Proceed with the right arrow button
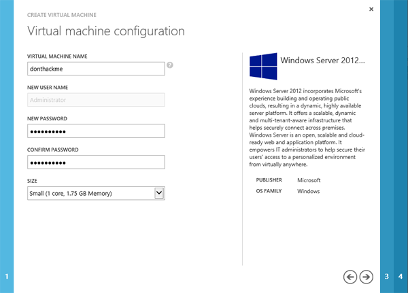Image resolution: width=408 pixels, height=293 pixels. click(x=367, y=276)
